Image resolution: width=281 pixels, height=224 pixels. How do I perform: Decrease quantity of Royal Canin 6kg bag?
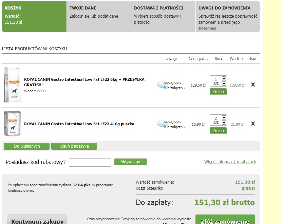click(224, 83)
